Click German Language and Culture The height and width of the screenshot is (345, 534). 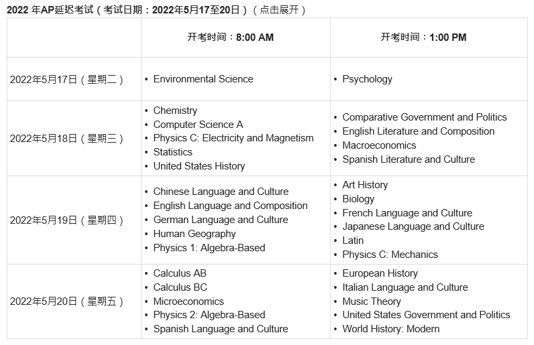[x=221, y=220]
